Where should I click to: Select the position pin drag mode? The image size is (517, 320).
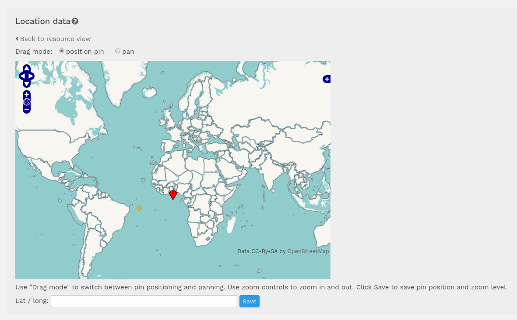pos(62,51)
